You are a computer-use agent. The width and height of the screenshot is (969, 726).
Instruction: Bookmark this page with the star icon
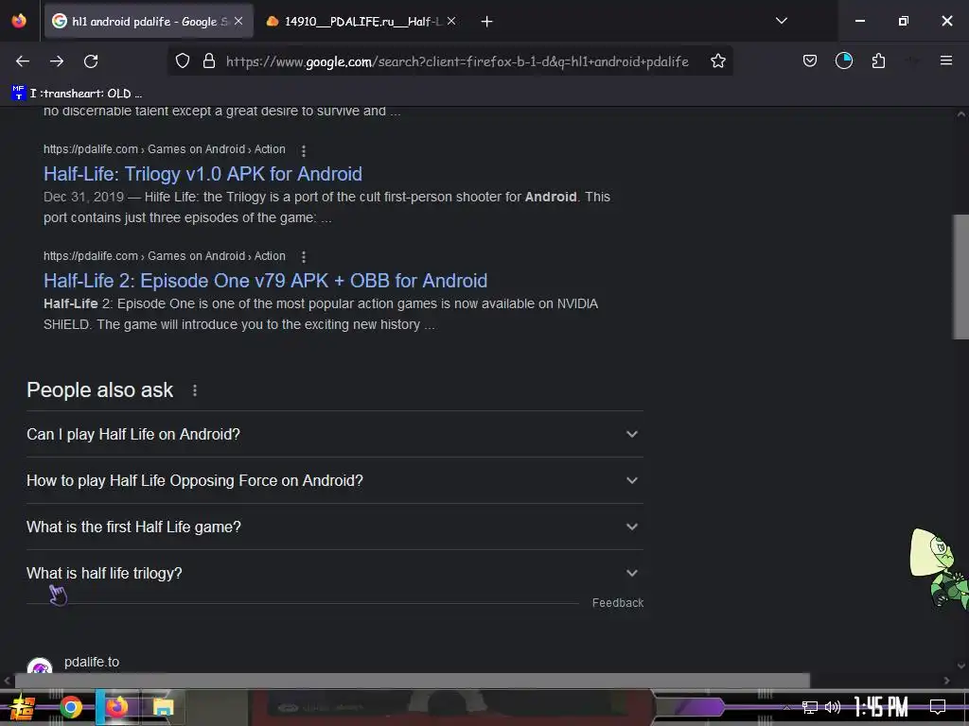coord(717,60)
